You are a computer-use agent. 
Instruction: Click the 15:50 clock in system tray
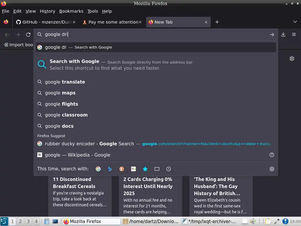pos(295,221)
